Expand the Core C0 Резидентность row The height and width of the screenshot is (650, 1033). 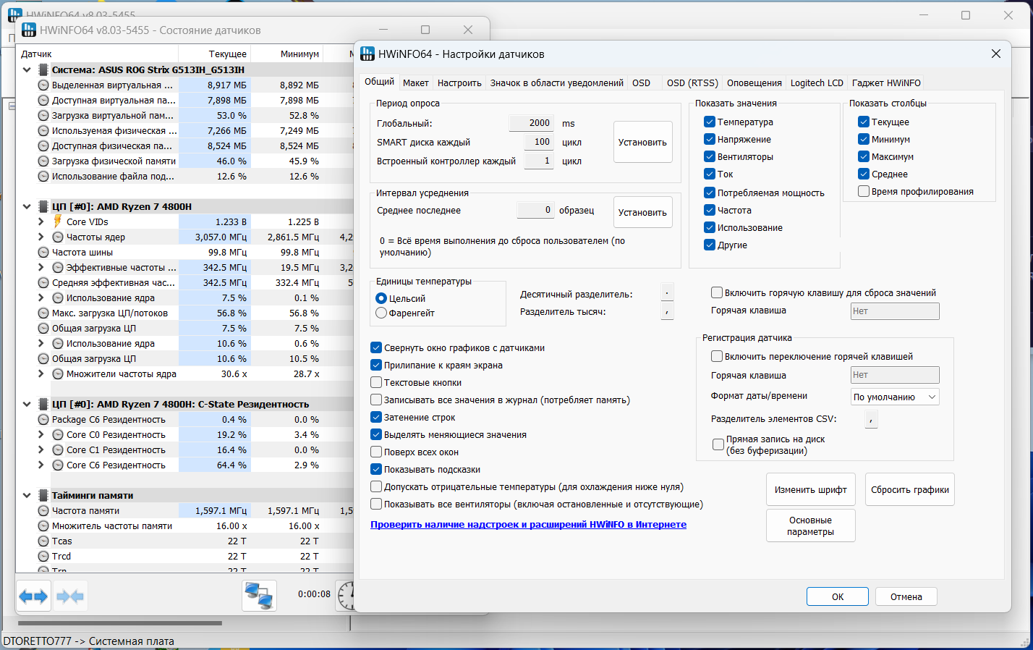point(41,435)
